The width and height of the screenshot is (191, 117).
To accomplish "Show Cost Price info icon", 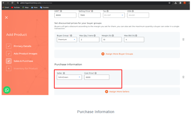I will (96, 73).
